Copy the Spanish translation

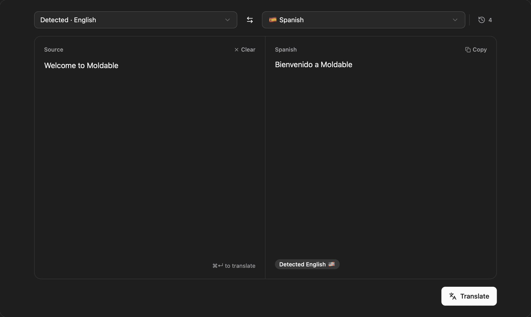pos(476,50)
